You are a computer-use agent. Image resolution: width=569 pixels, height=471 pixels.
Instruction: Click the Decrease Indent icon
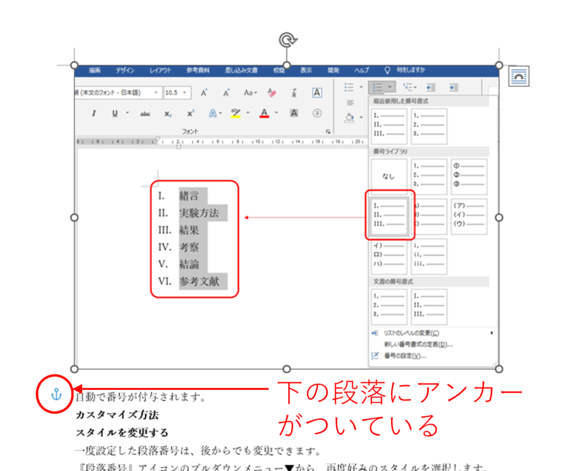pyautogui.click(x=431, y=88)
